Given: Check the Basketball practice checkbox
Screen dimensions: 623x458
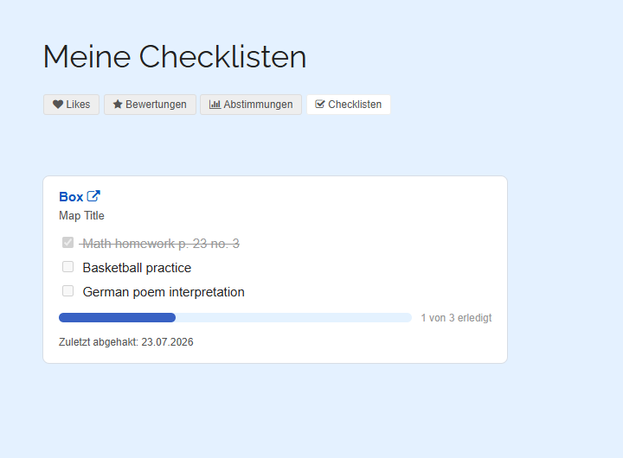Looking at the screenshot, I should pyautogui.click(x=68, y=267).
